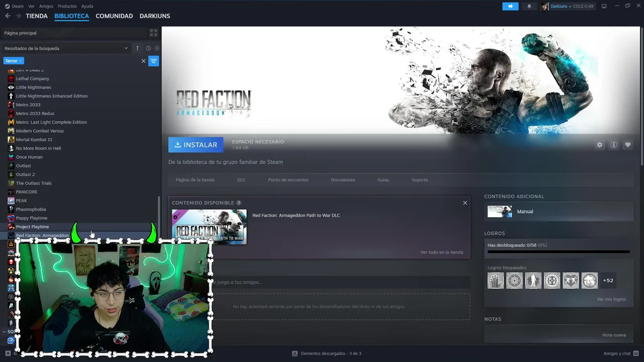Click the sort ascending arrow icon
Screen dimensions: 644x362
click(x=137, y=48)
